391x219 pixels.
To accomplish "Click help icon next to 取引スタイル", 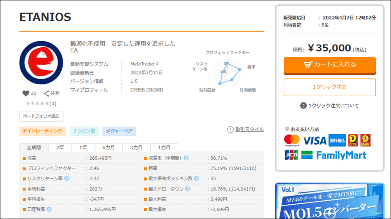I will (x=230, y=129).
